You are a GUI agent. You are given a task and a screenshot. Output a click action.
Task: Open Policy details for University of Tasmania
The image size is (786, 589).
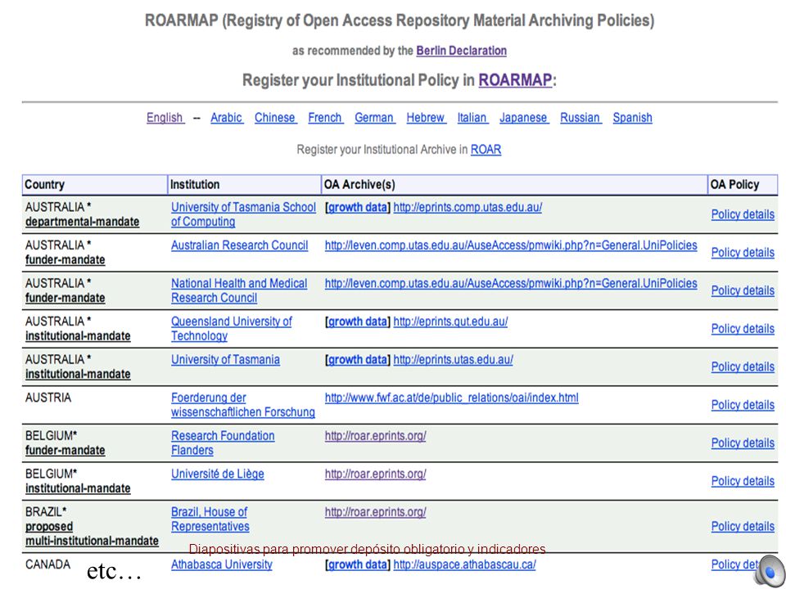tap(743, 366)
